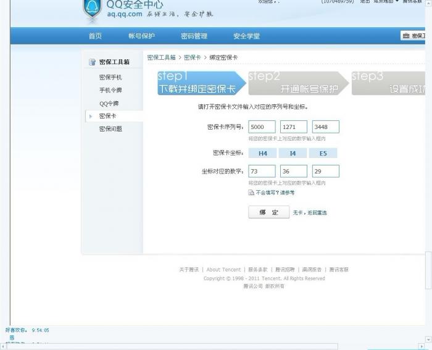
Task: Focus the coordinate number field containing 29
Action: point(326,171)
